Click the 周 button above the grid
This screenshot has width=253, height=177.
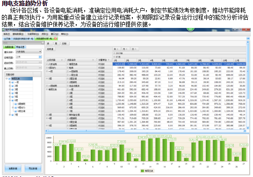(56, 44)
